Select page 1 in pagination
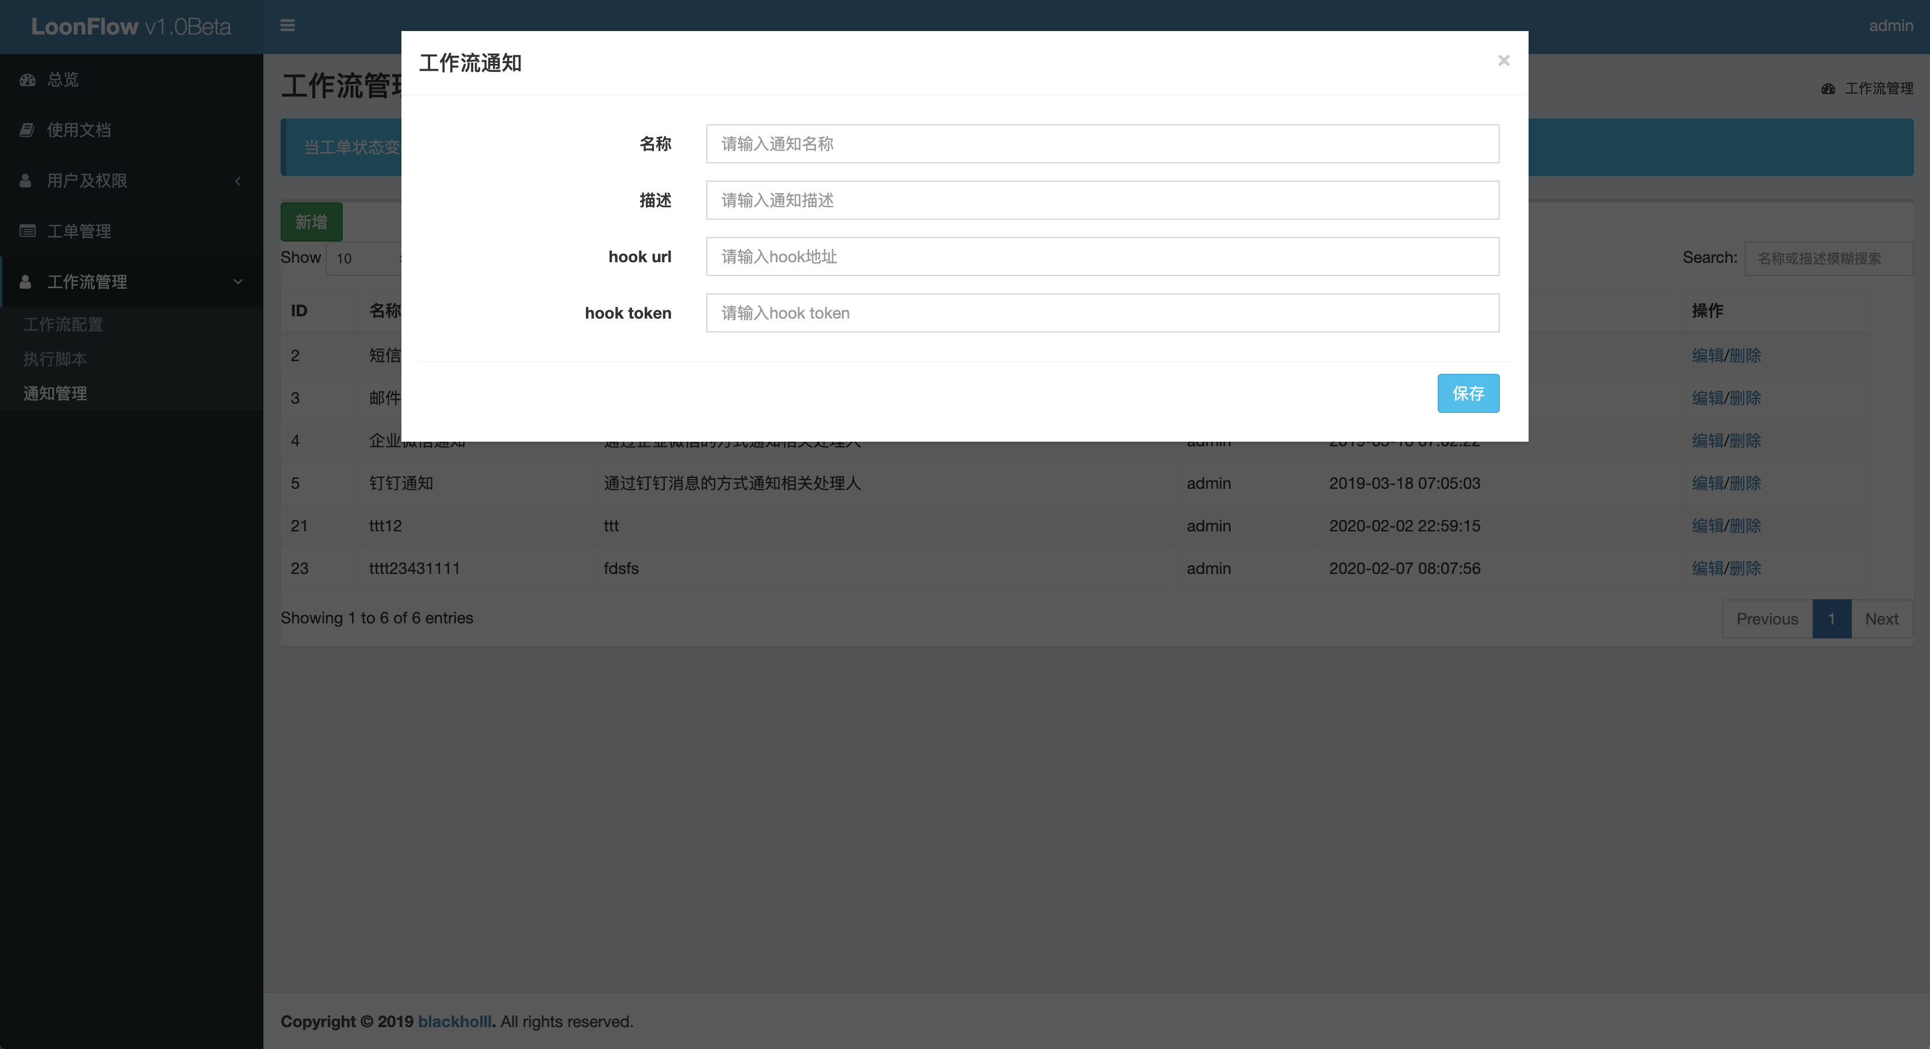 [x=1831, y=619]
